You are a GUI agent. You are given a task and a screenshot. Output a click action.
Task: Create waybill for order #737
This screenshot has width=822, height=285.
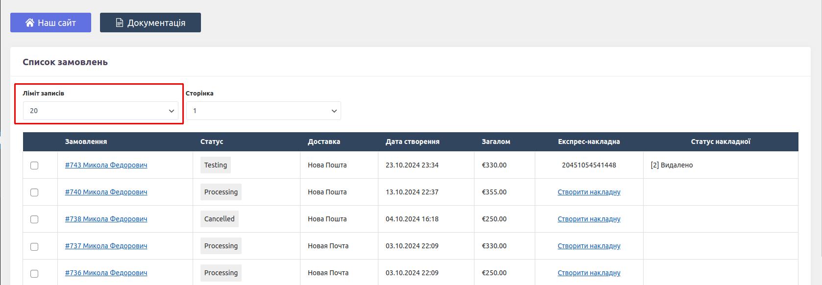coord(589,246)
